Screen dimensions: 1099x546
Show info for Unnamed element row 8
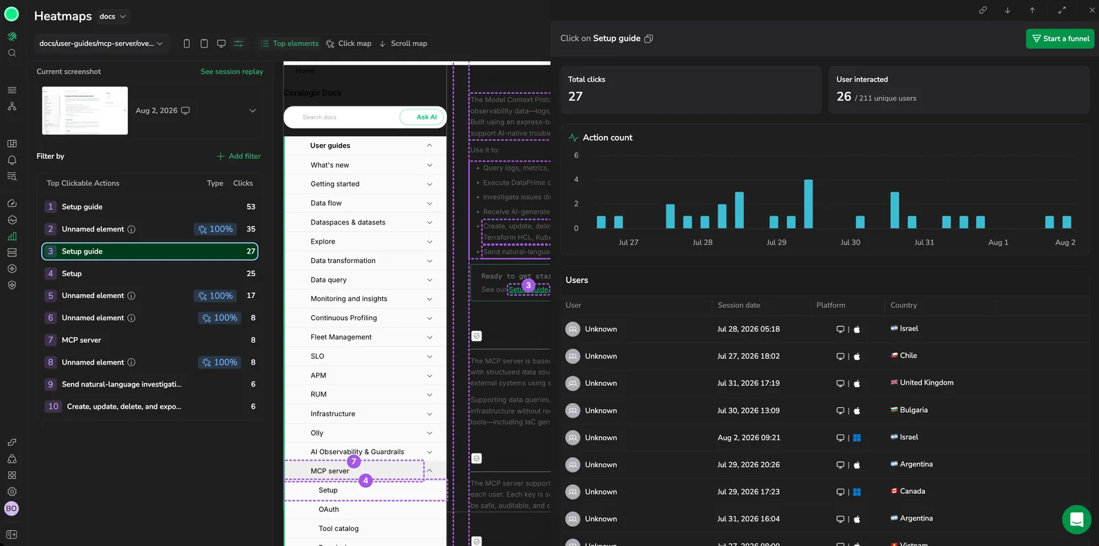(x=131, y=363)
